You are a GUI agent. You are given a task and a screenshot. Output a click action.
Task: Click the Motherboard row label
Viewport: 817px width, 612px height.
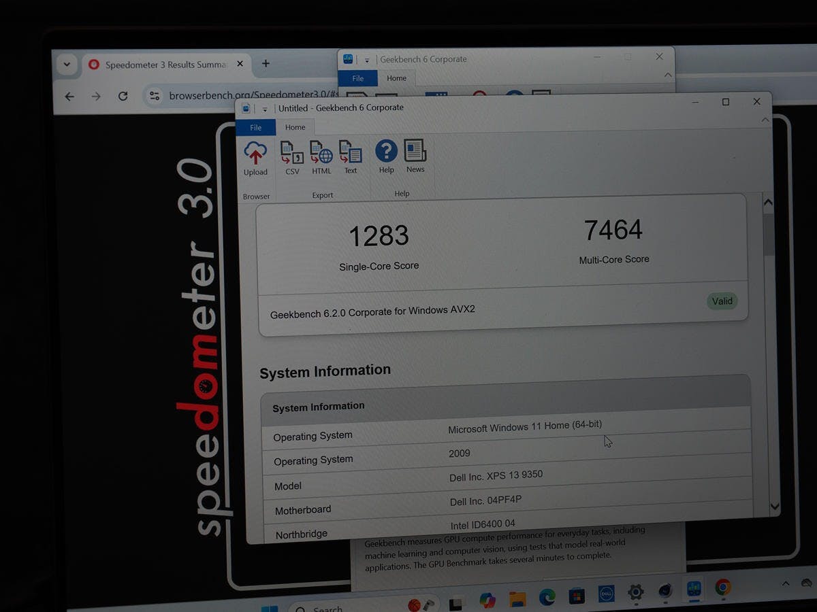pyautogui.click(x=303, y=510)
